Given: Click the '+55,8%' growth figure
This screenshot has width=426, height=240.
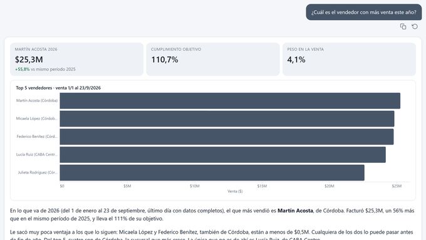Looking at the screenshot, I should (x=23, y=70).
